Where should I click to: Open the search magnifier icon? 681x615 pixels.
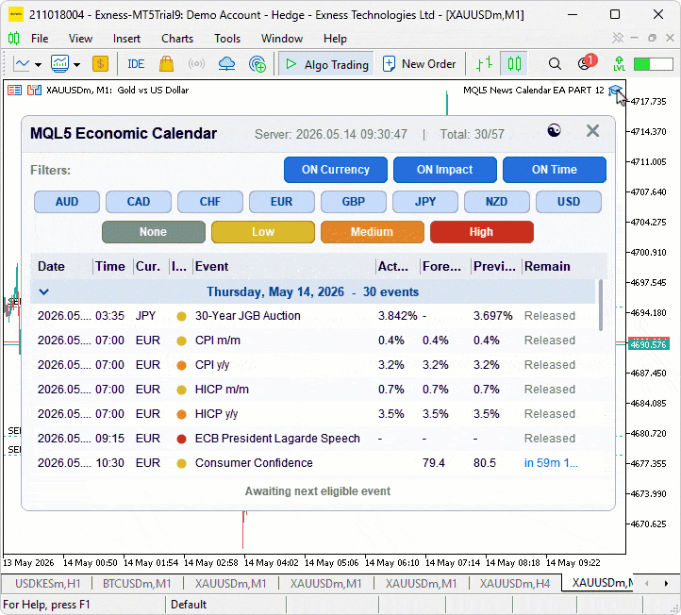point(555,64)
